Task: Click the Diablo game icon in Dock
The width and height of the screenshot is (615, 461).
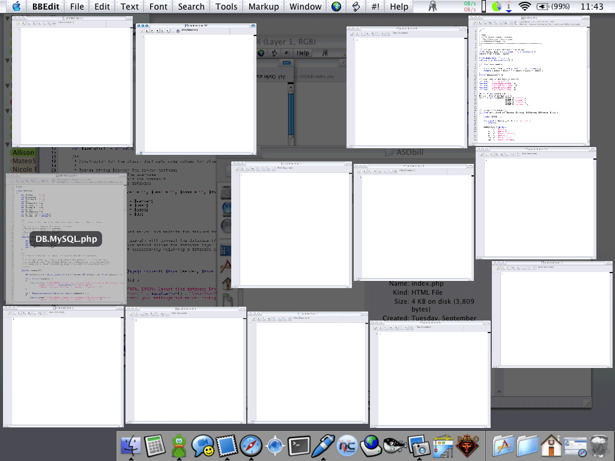Action: 467,445
